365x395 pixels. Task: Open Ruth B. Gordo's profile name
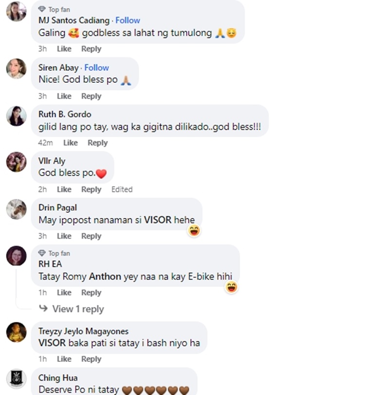coord(64,114)
